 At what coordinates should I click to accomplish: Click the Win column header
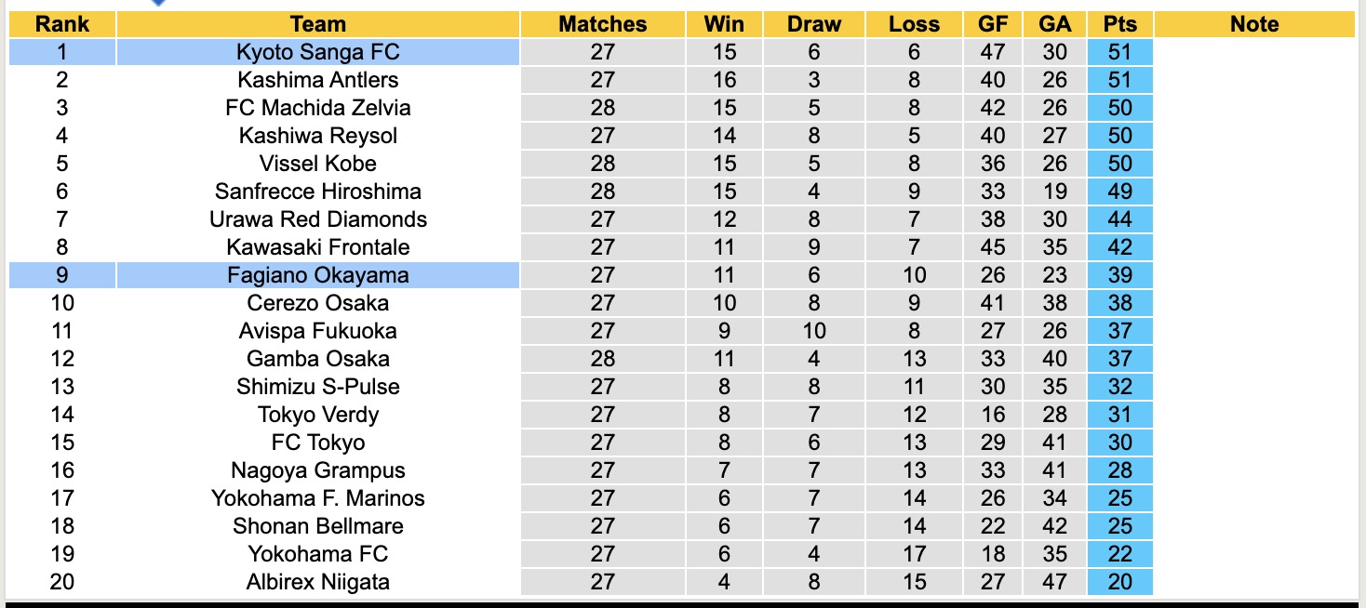click(724, 24)
